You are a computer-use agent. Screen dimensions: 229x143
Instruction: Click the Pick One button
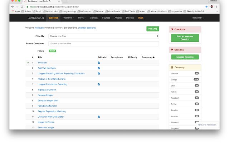[153, 29]
